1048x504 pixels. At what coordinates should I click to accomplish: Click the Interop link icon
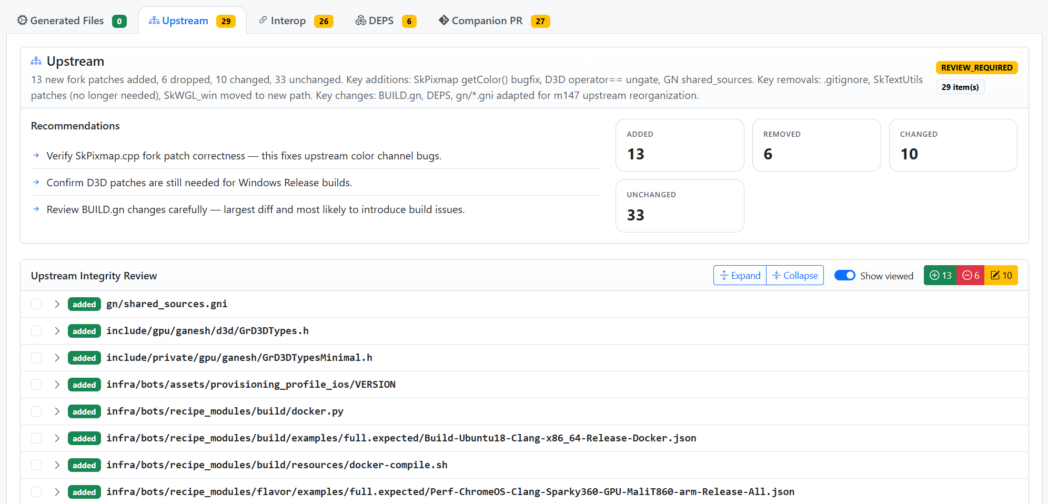click(263, 20)
